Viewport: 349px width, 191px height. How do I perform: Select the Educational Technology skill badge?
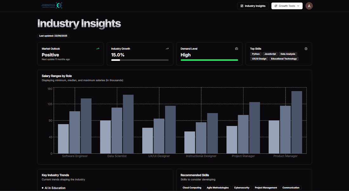coord(284,59)
